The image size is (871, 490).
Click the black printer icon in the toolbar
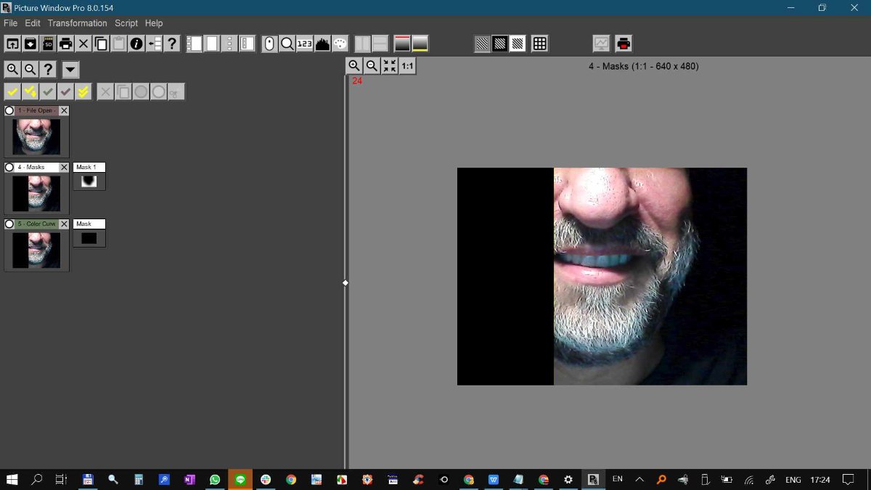pyautogui.click(x=66, y=44)
